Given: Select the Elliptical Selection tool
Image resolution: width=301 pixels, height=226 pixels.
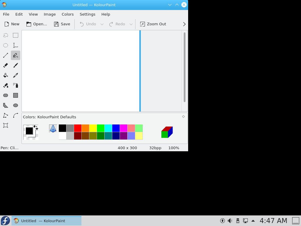Looking at the screenshot, I should (6, 45).
